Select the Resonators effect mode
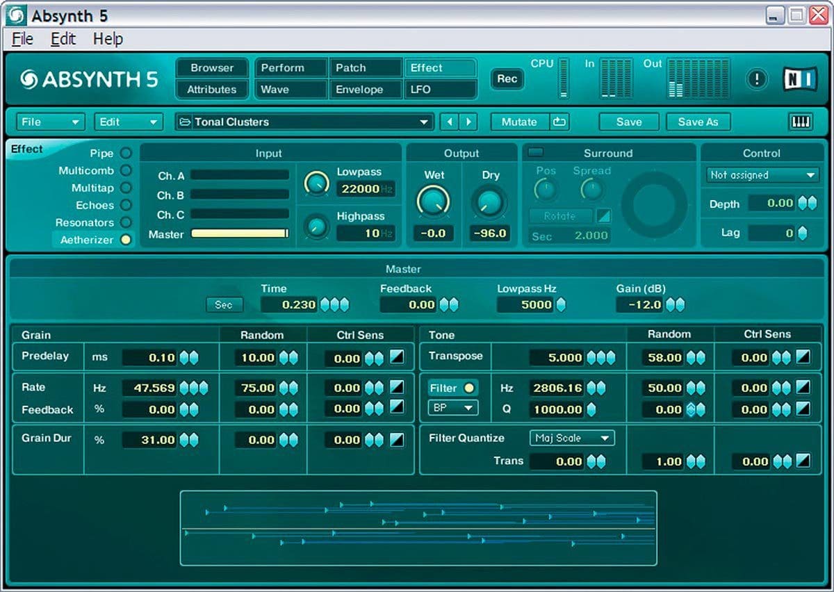 click(125, 222)
